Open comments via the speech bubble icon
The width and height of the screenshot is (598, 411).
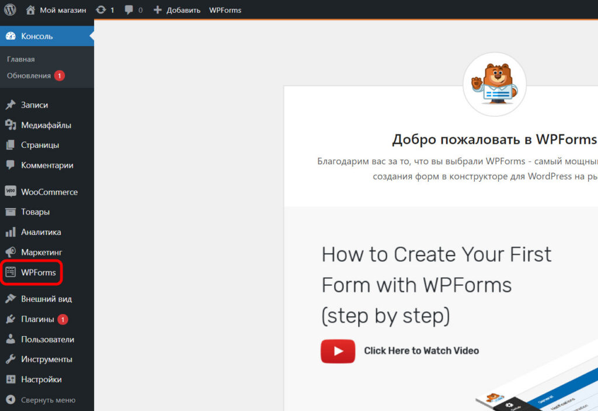129,10
